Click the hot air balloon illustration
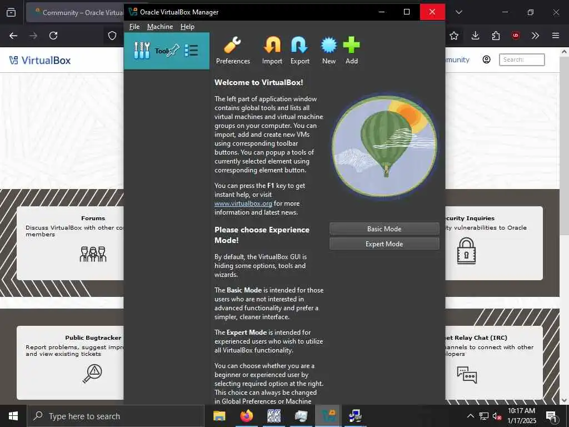Screen dimensions: 569x427 [385, 146]
